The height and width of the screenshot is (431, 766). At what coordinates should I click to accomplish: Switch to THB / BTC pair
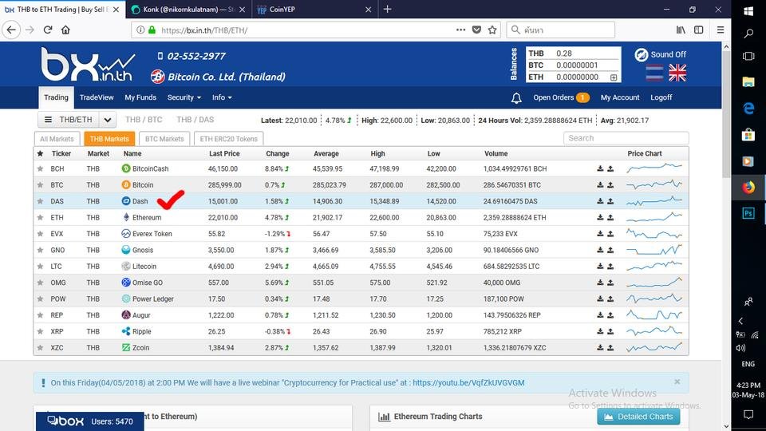click(144, 120)
